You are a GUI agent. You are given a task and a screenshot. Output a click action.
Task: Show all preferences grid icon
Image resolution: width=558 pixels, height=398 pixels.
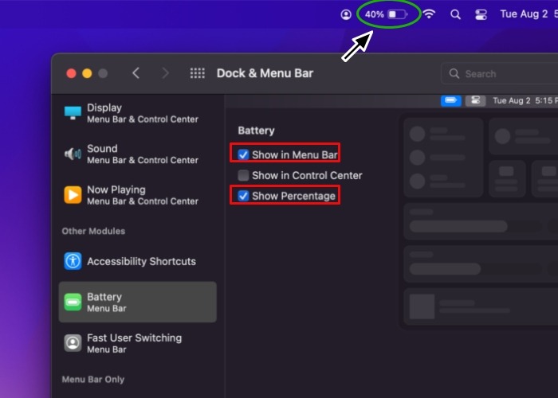point(198,73)
